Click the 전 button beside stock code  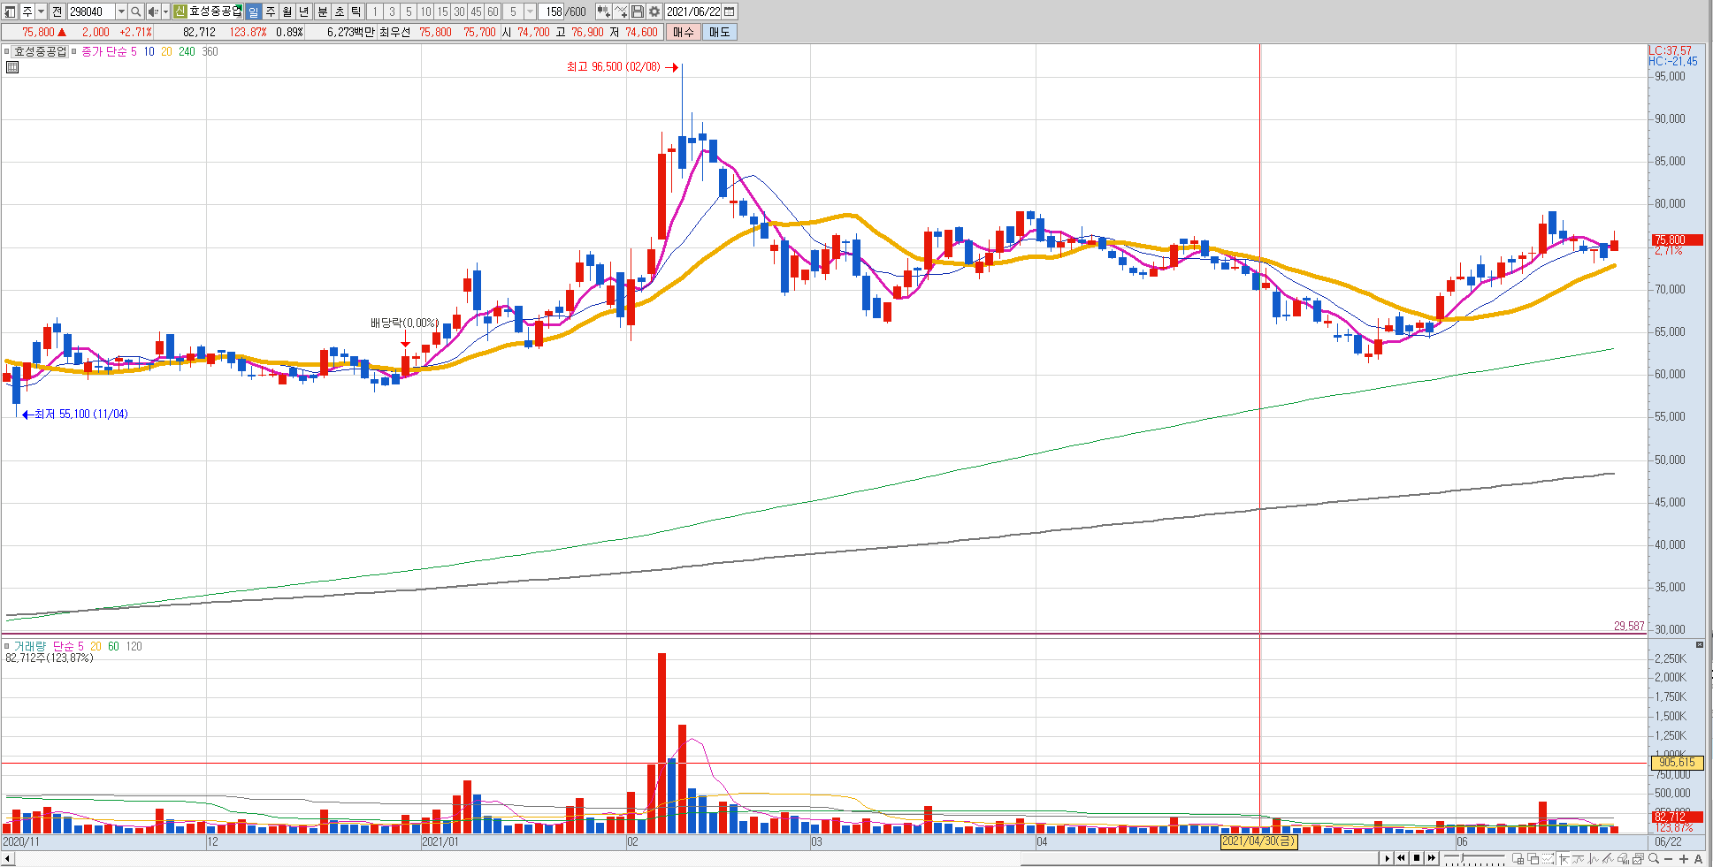57,11
